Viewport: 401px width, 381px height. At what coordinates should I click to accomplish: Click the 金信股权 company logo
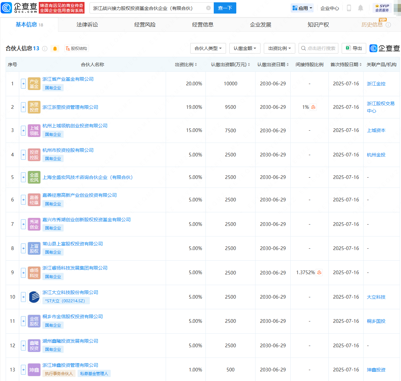click(x=34, y=321)
